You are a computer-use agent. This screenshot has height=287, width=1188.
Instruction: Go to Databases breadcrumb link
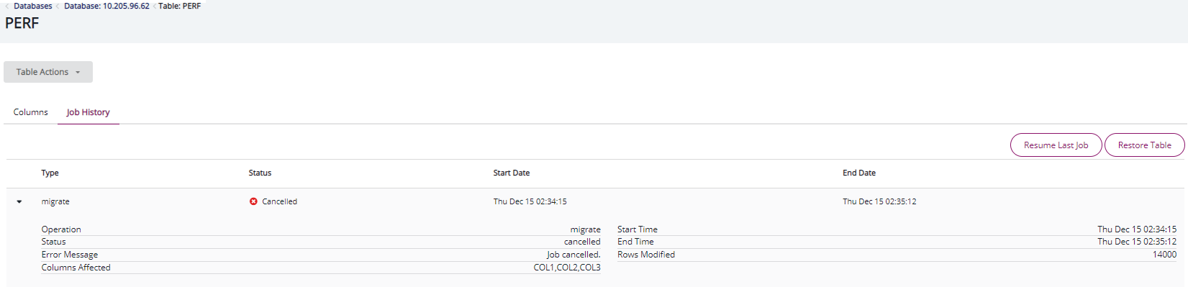[33, 6]
